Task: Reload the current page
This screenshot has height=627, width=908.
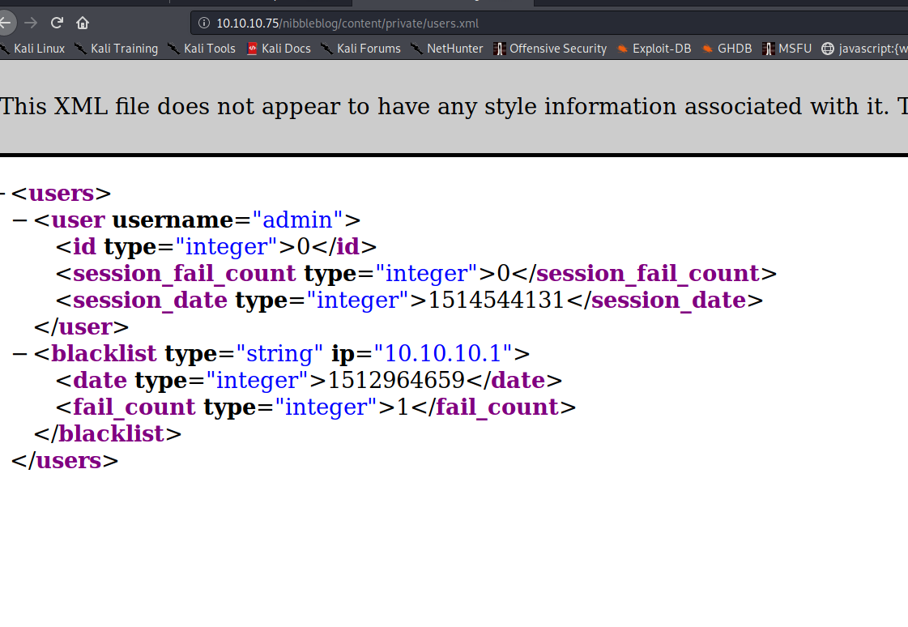Action: (57, 23)
